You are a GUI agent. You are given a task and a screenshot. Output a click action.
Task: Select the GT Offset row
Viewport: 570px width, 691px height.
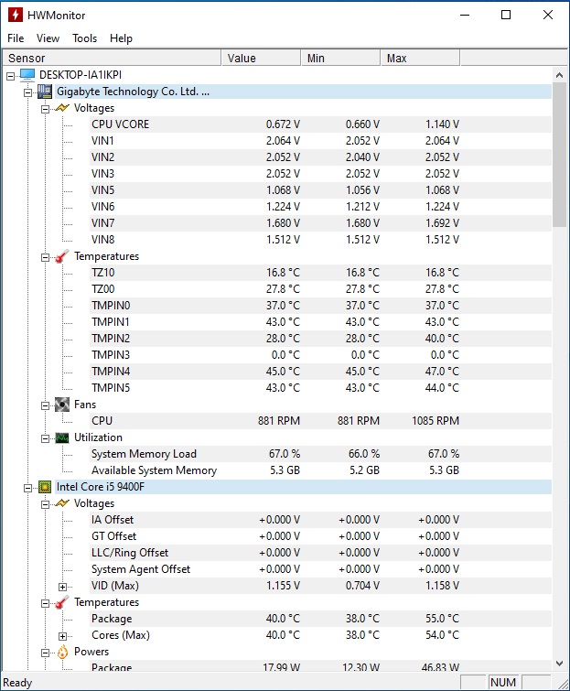coord(320,536)
